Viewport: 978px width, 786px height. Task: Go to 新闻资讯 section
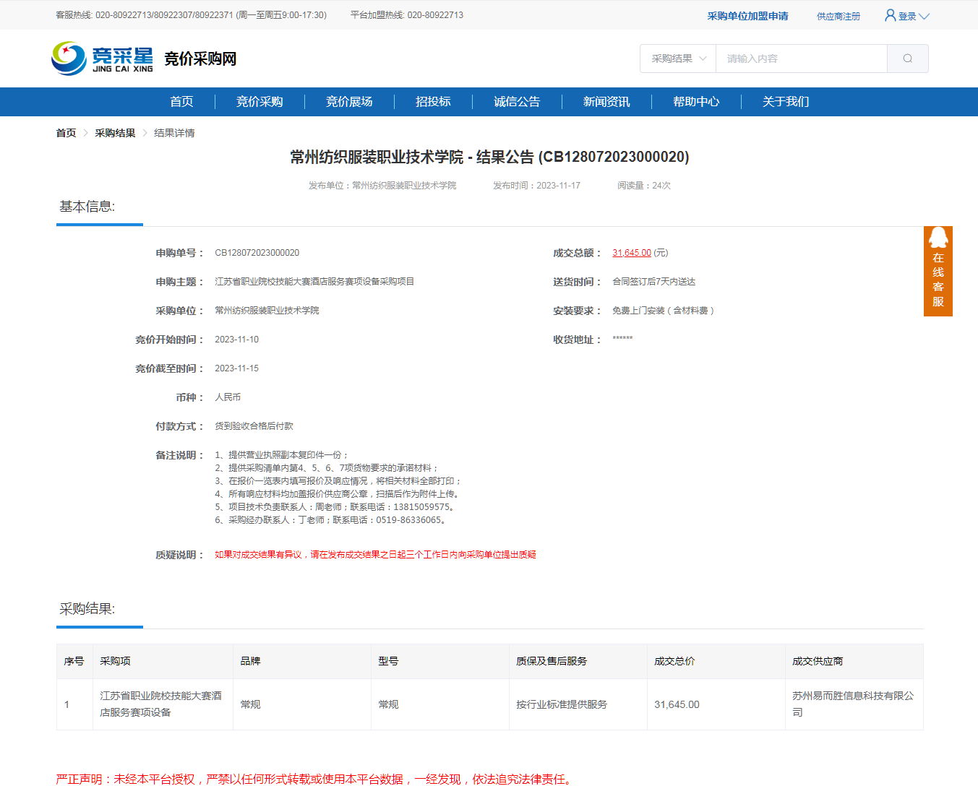pos(606,102)
